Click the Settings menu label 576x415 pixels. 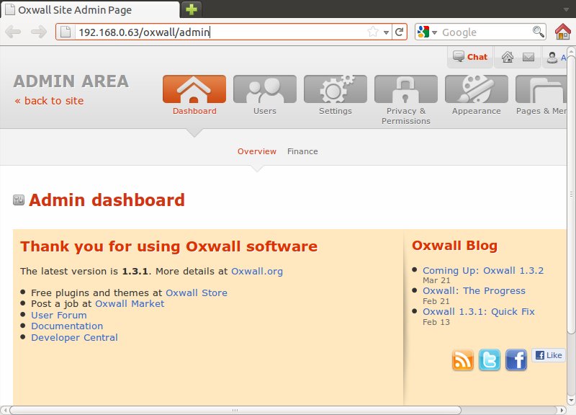(336, 111)
